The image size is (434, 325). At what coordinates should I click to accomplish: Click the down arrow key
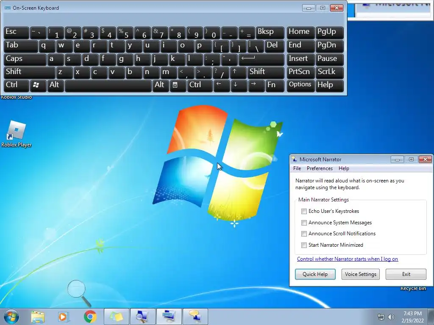click(239, 85)
